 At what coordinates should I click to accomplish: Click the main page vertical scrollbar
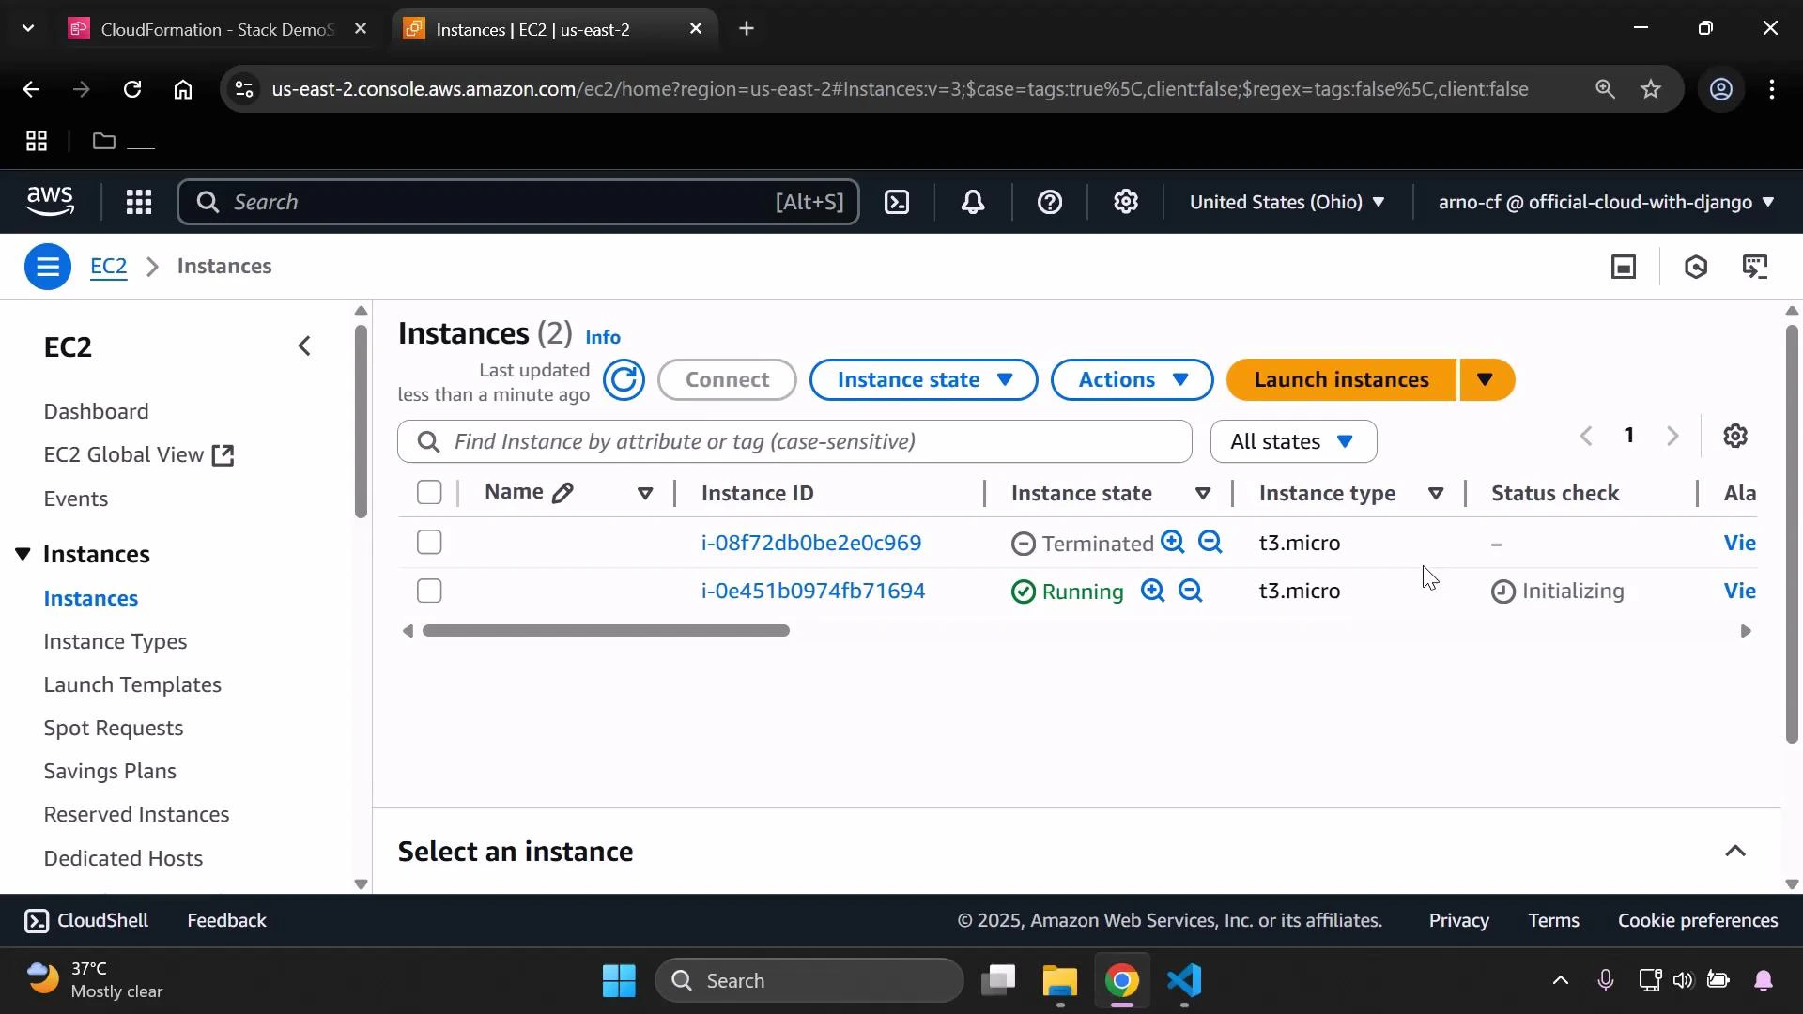click(1792, 533)
